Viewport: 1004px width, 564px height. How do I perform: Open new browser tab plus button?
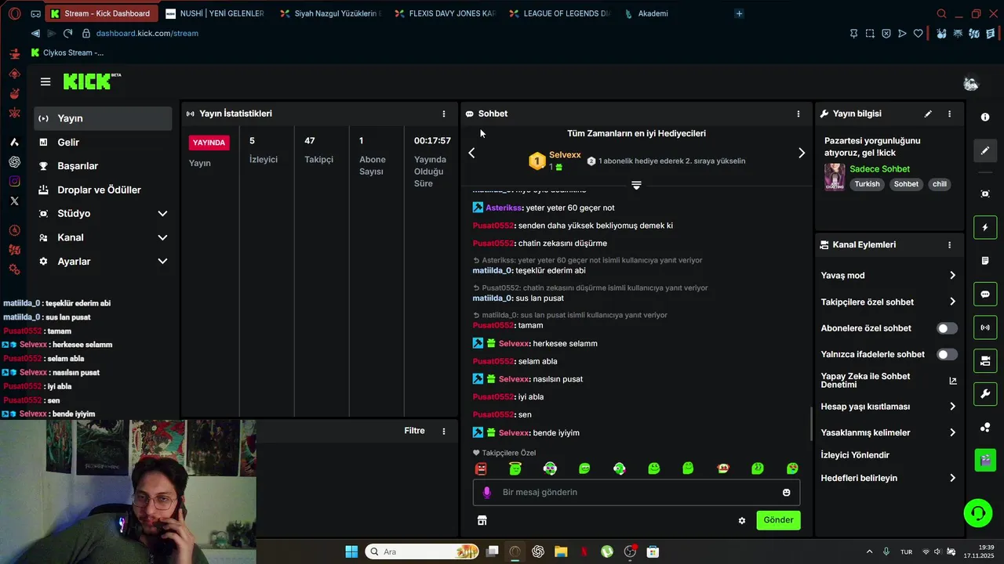click(x=739, y=13)
